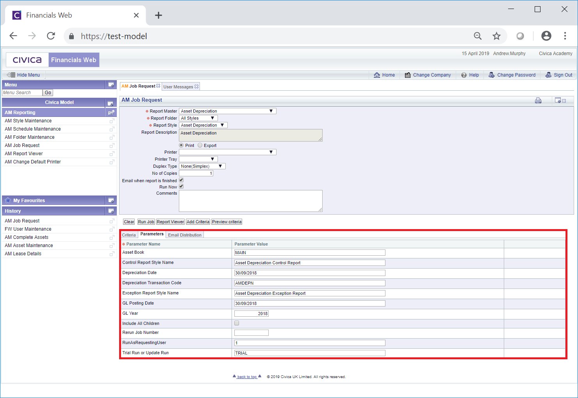Open FW User Maintenance history new window icon
Image resolution: width=578 pixels, height=398 pixels.
pyautogui.click(x=112, y=229)
